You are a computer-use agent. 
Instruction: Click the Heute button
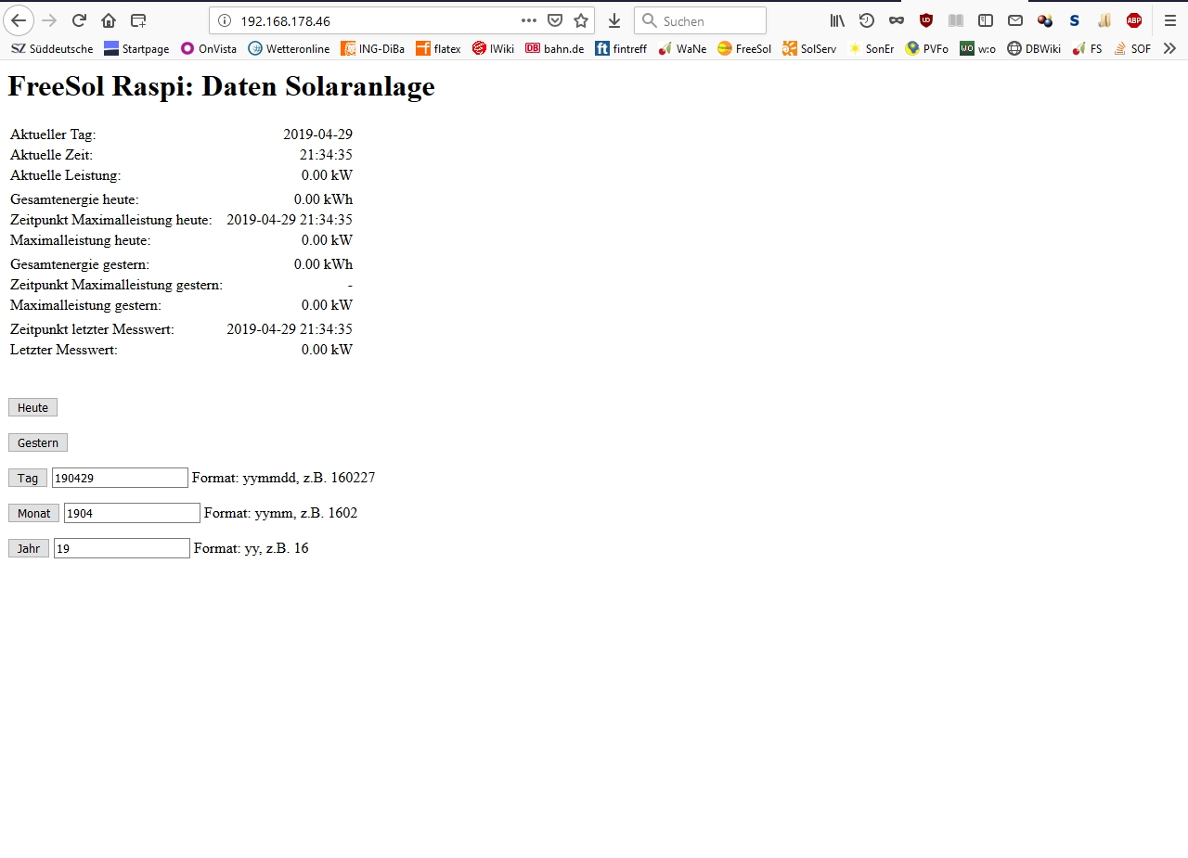pyautogui.click(x=32, y=407)
